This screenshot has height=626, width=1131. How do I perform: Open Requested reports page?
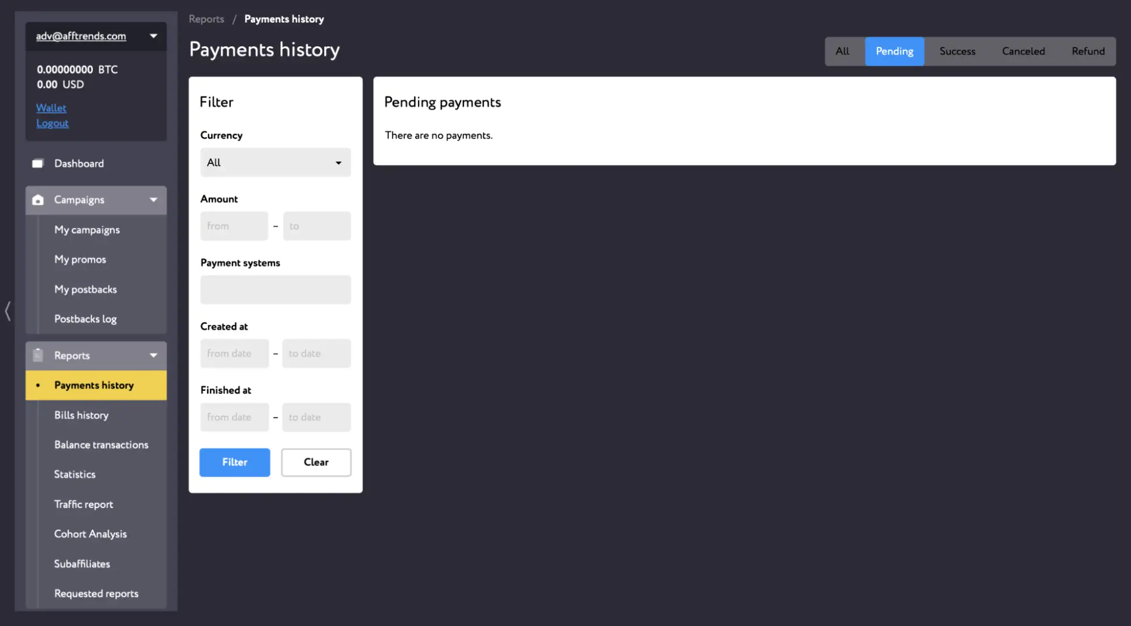tap(96, 594)
